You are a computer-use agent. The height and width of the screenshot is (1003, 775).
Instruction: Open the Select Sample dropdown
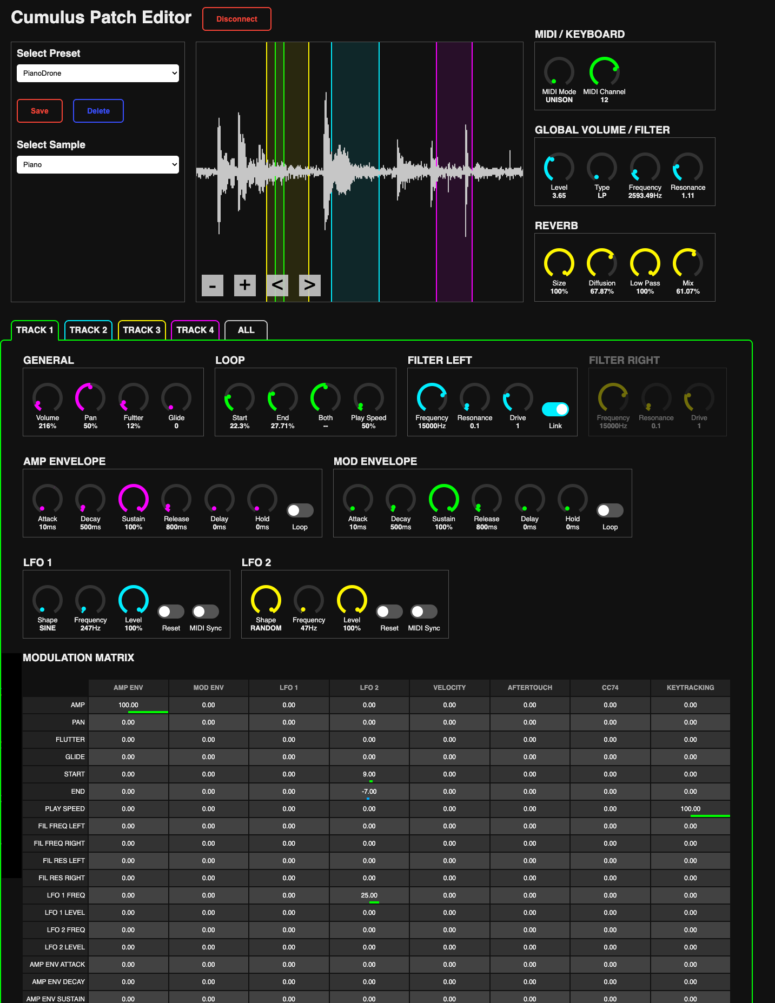(98, 165)
